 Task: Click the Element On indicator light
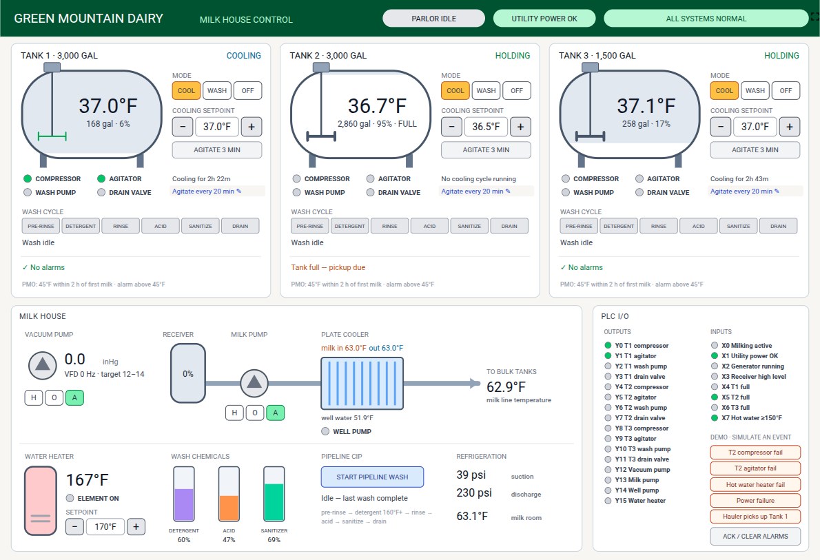[x=70, y=498]
